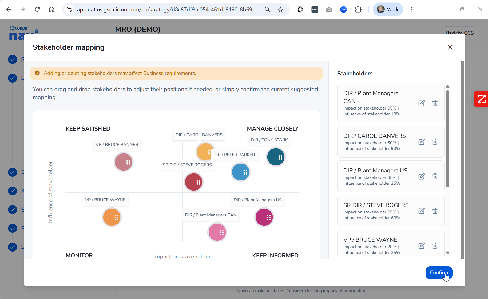Click stakeholders list scroll down arrow
This screenshot has height=299, width=488.
click(x=448, y=253)
